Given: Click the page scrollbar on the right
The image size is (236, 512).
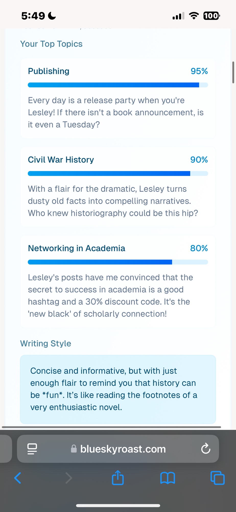Looking at the screenshot, I should [x=233, y=72].
